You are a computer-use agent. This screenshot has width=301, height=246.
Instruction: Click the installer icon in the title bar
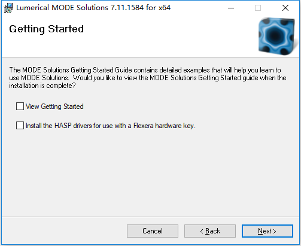coord(8,8)
